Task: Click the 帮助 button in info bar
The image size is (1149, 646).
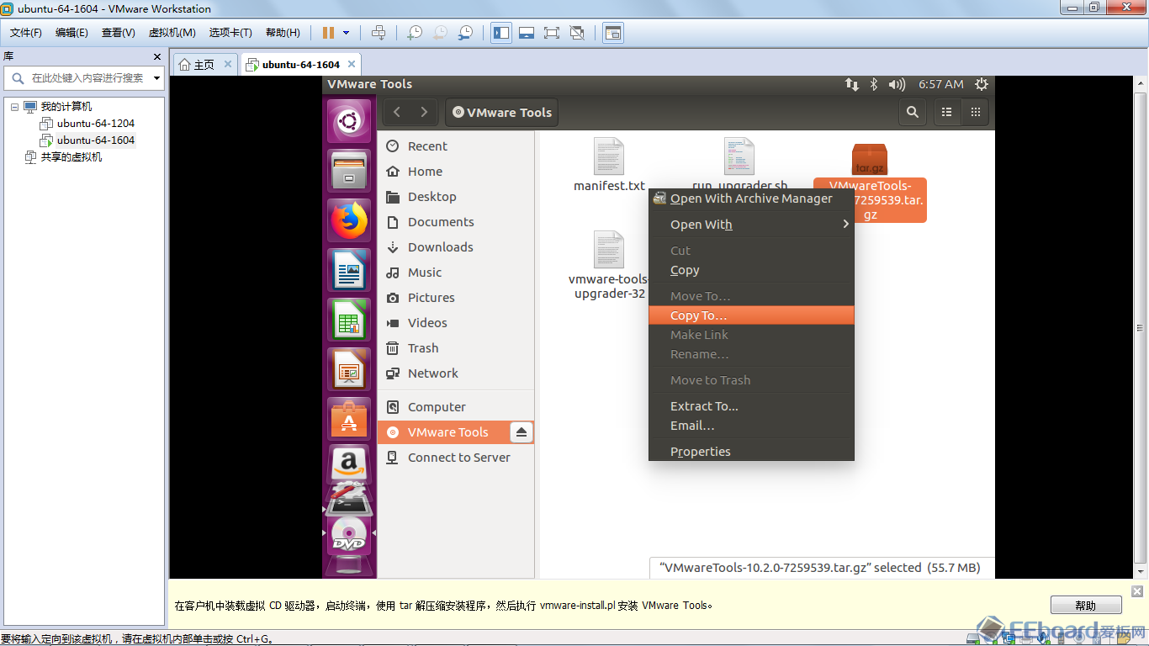Action: tap(1086, 606)
